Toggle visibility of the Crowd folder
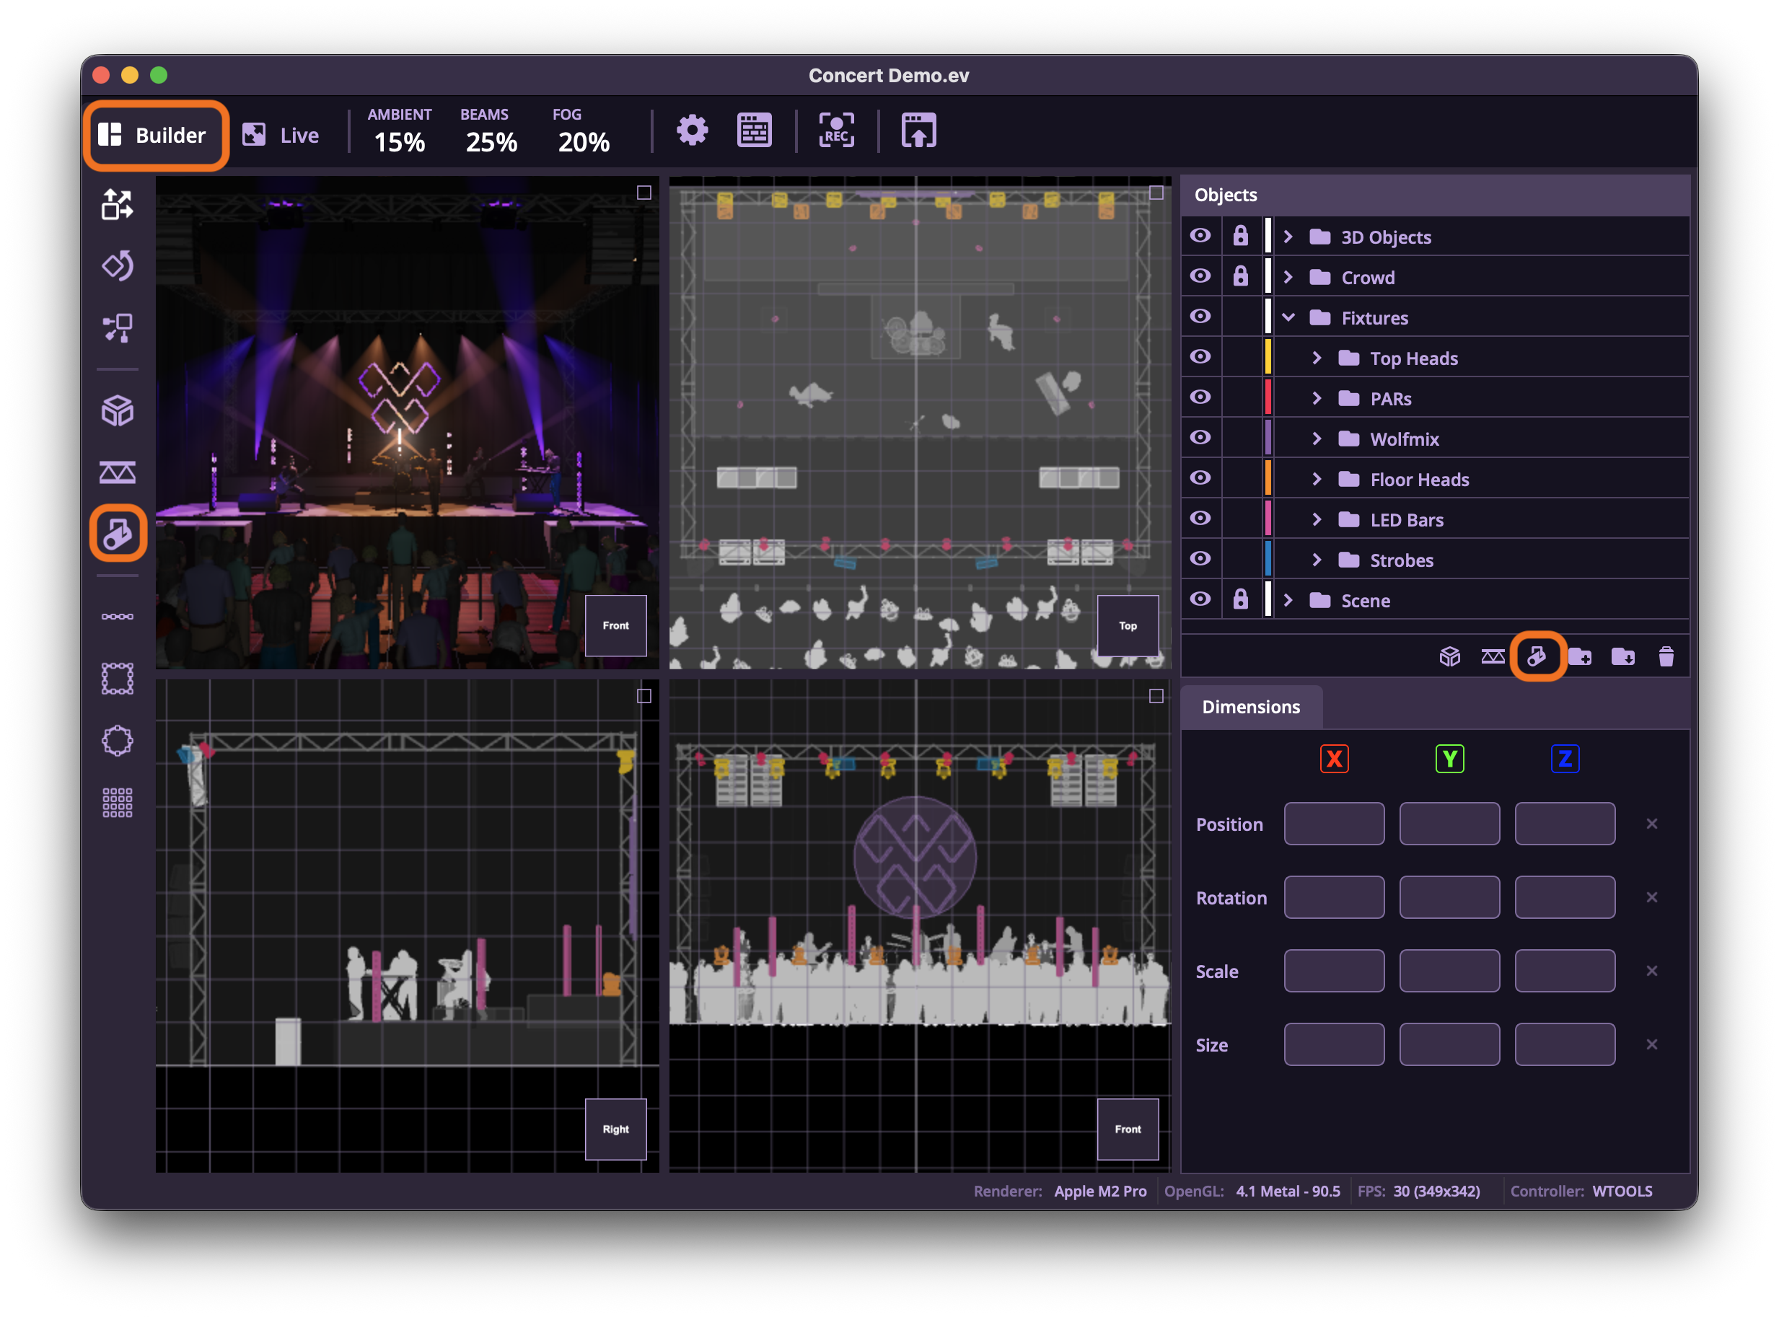 coord(1200,276)
